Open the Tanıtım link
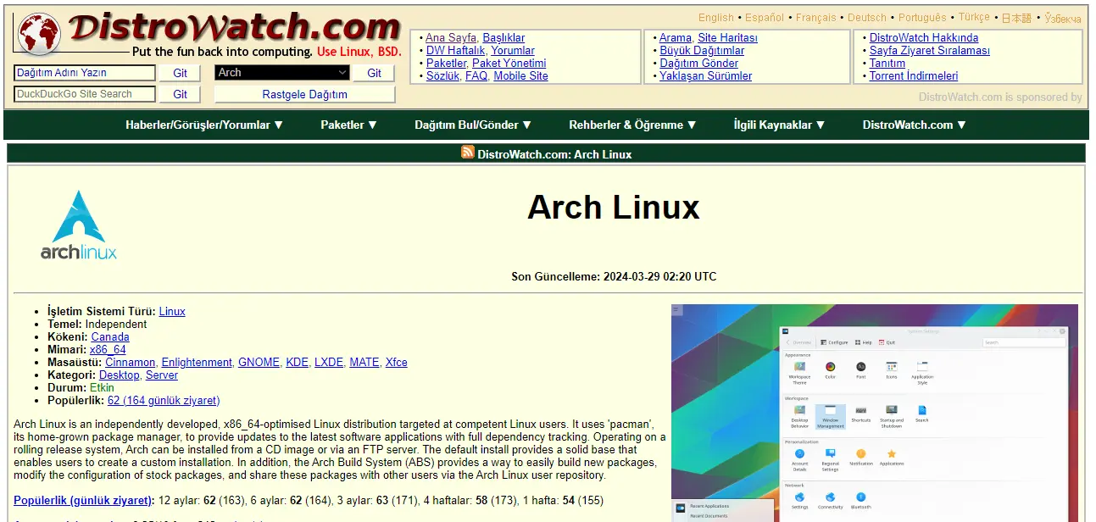Screen dimensions: 1096x522 pyautogui.click(x=887, y=64)
